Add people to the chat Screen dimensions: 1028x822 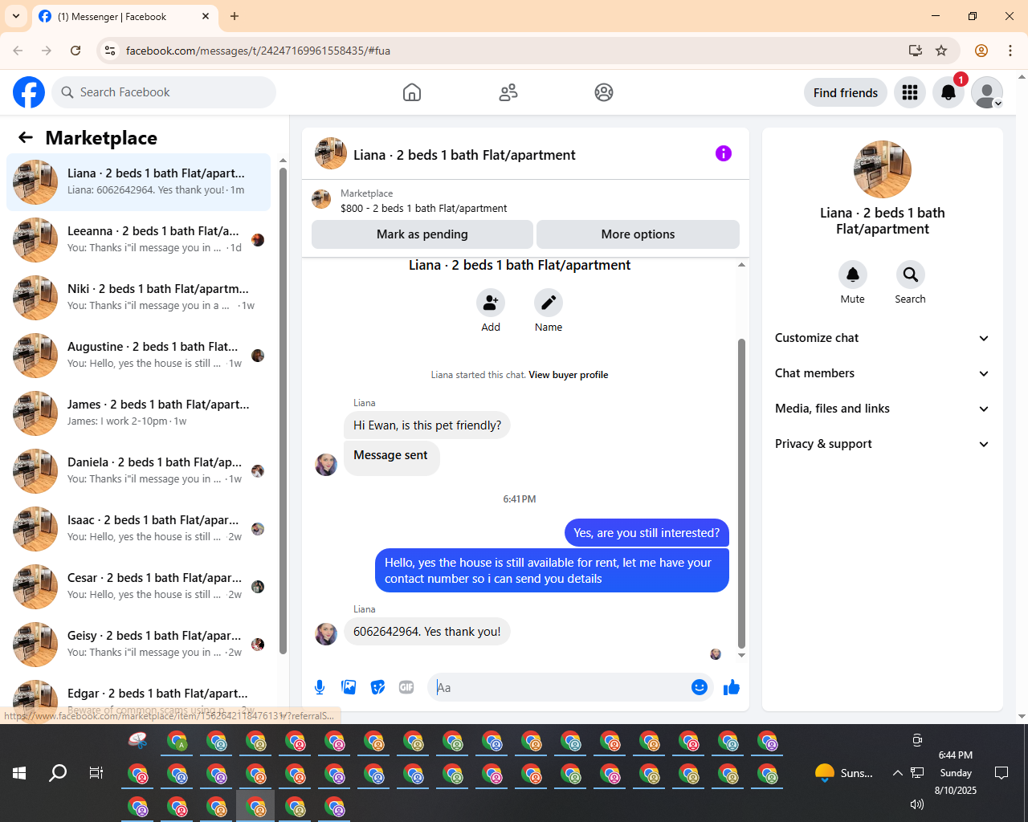coord(491,303)
